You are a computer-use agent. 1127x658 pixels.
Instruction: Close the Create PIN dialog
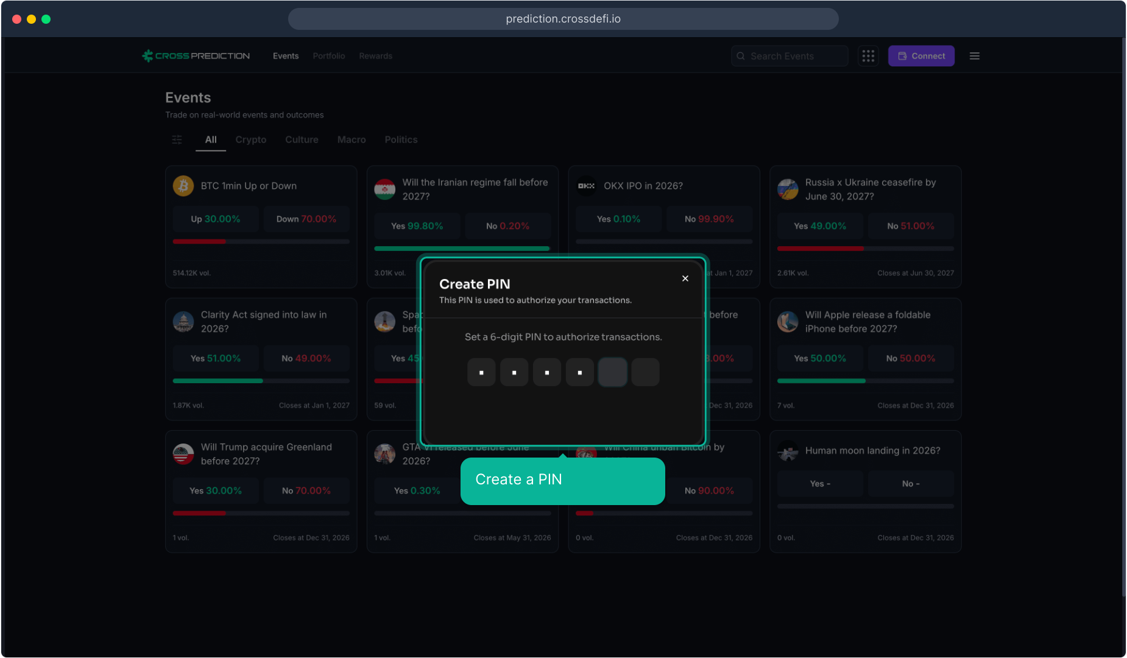685,278
